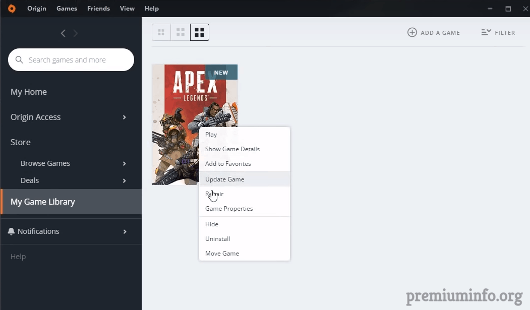The image size is (530, 310).
Task: Go forward with the right arrow
Action: 75,33
